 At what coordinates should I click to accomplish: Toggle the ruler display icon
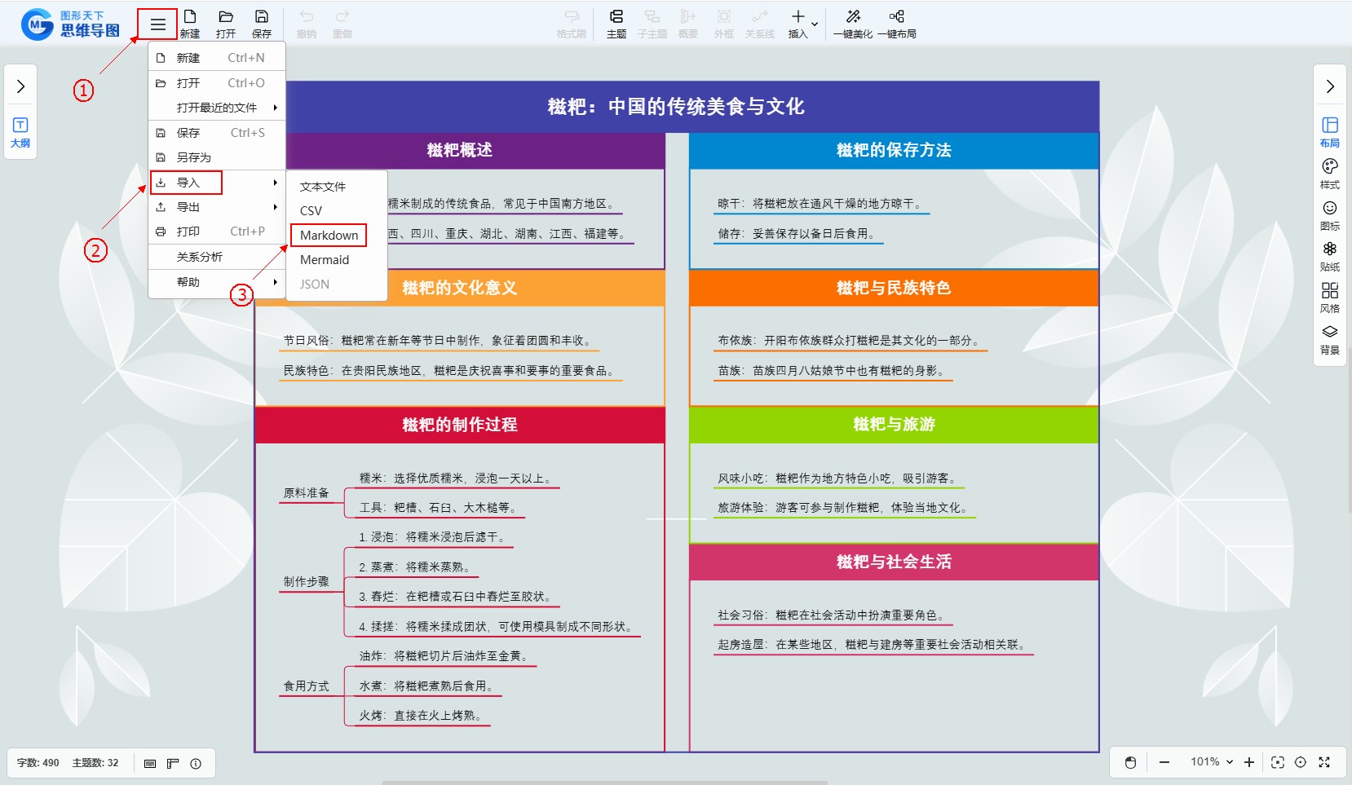[x=173, y=764]
